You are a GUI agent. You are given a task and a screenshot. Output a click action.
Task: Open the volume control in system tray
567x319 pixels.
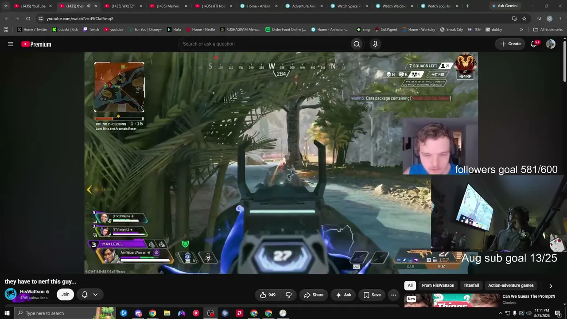[528, 313]
